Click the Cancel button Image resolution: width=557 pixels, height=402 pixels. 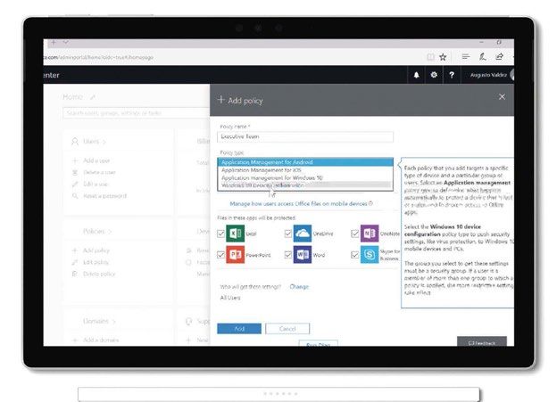pyautogui.click(x=287, y=329)
